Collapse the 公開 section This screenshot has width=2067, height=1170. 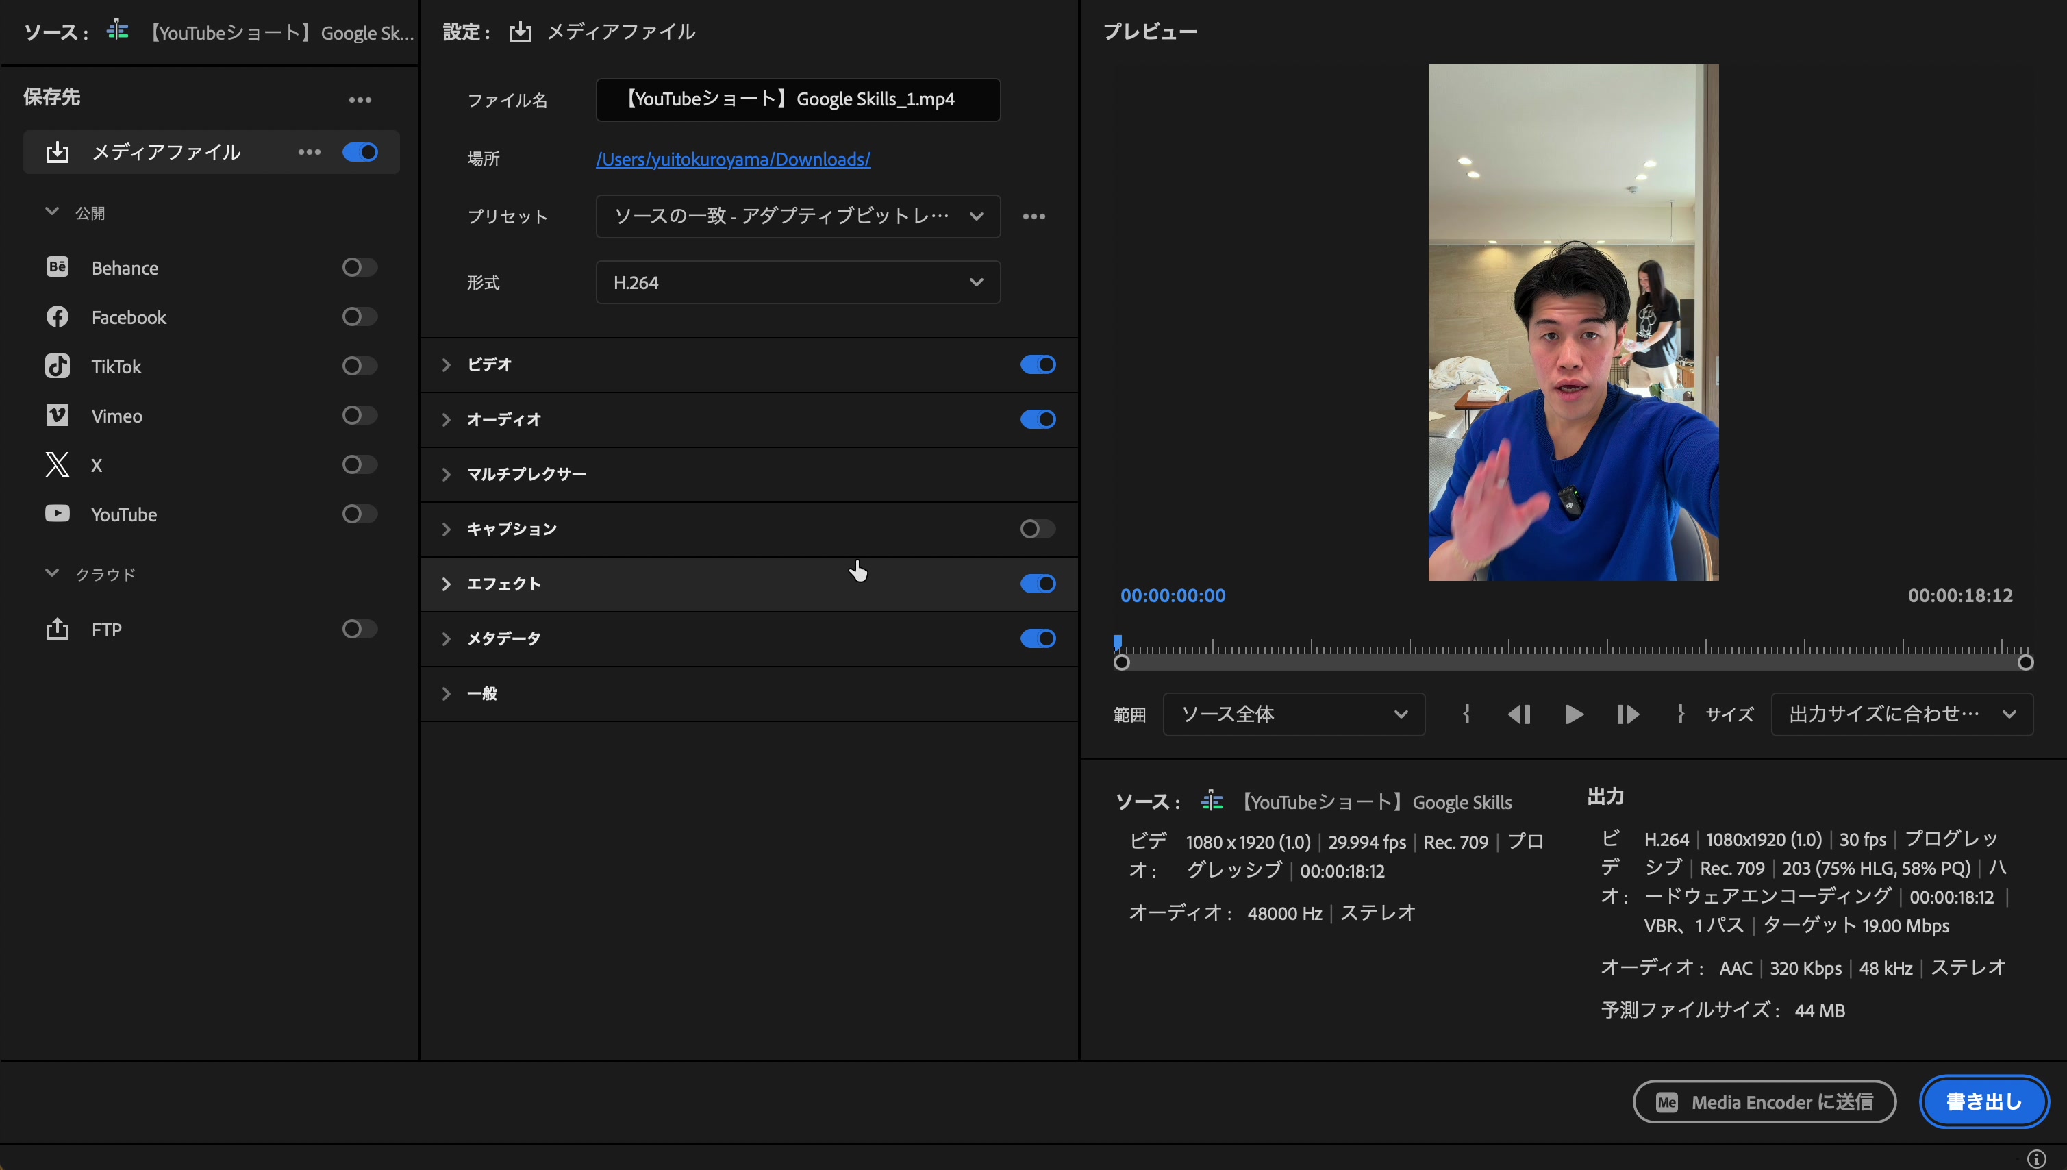pyautogui.click(x=51, y=212)
